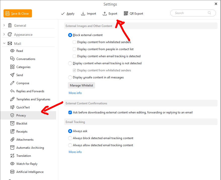Uncheck ask before downloading external content
The width and height of the screenshot is (221, 180).
tap(70, 112)
